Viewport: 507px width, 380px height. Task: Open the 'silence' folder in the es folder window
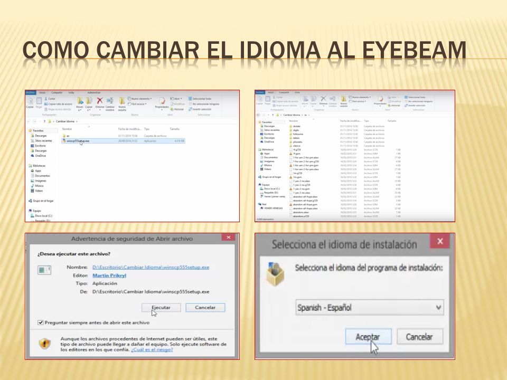pos(295,146)
